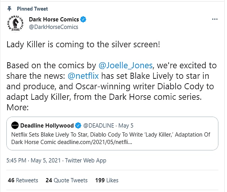
Task: View the 46 Retweets list
Action: click(x=23, y=180)
